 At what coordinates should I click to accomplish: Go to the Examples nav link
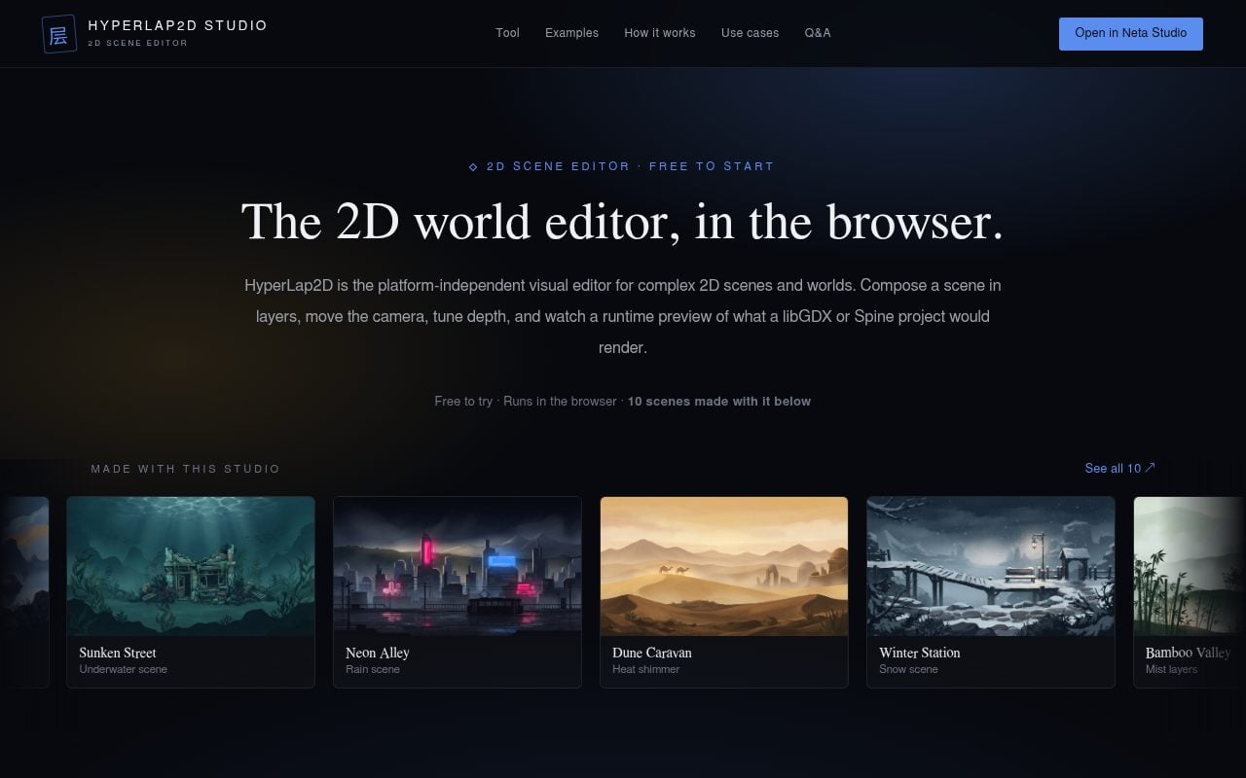[x=571, y=33]
